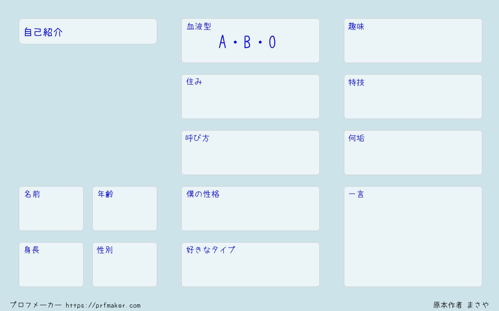Screen dimensions: 499x311
Task: Click the 好きなタイプ box
Action: pyautogui.click(x=250, y=265)
